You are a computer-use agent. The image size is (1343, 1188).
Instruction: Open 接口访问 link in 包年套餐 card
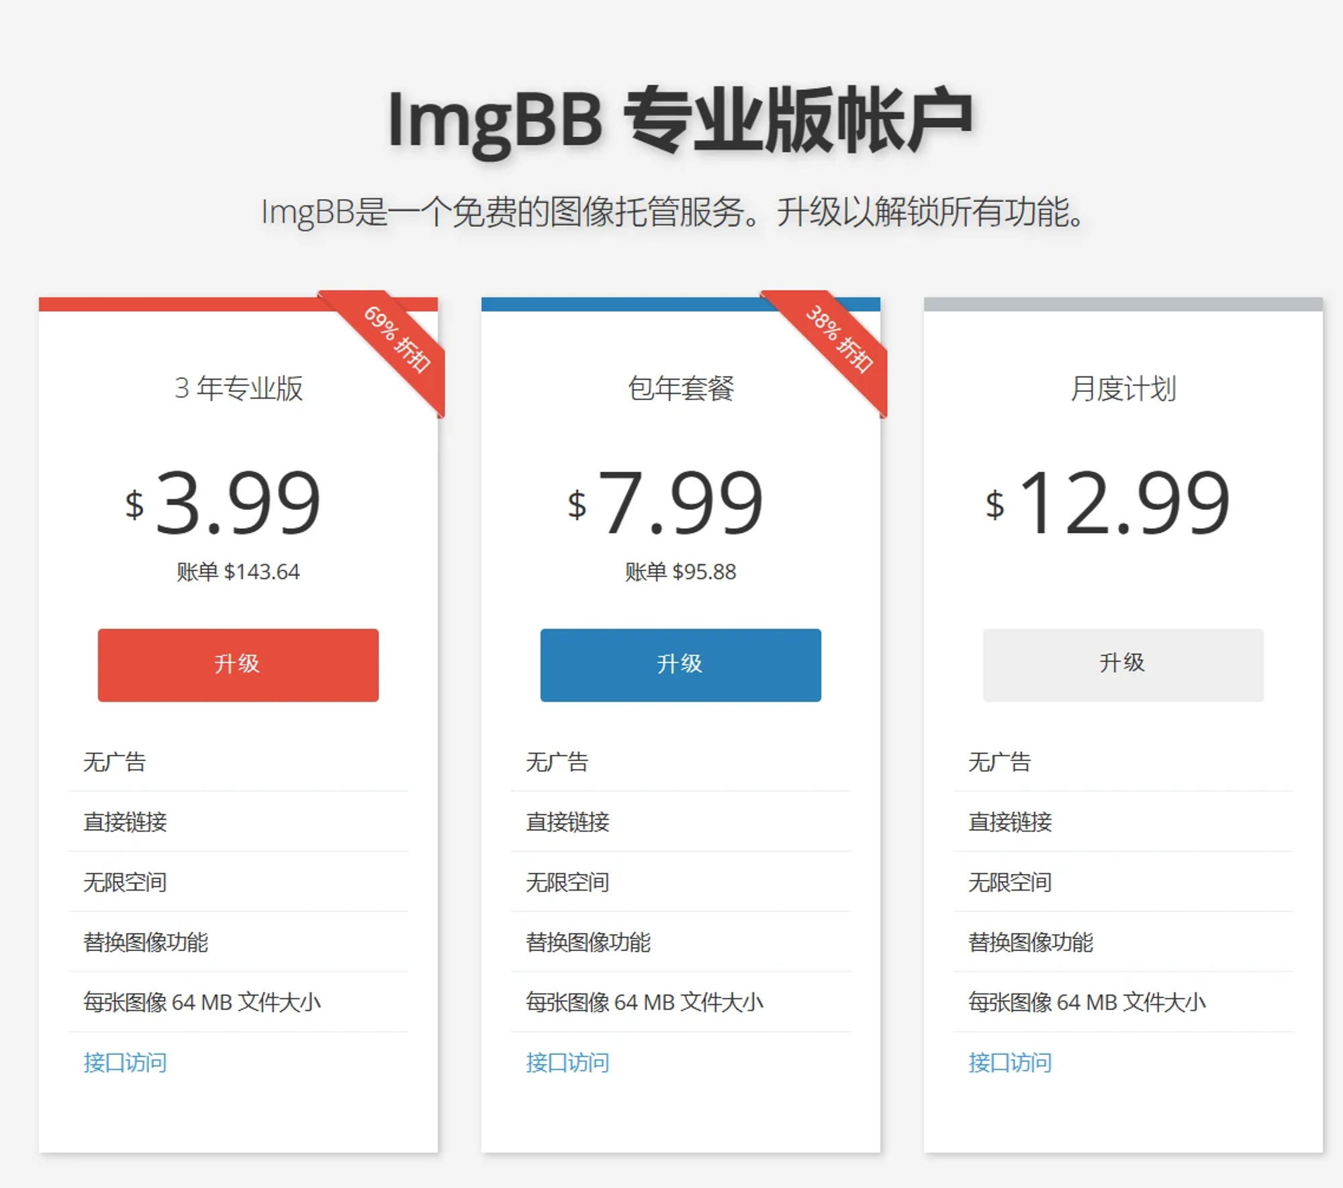(567, 1062)
